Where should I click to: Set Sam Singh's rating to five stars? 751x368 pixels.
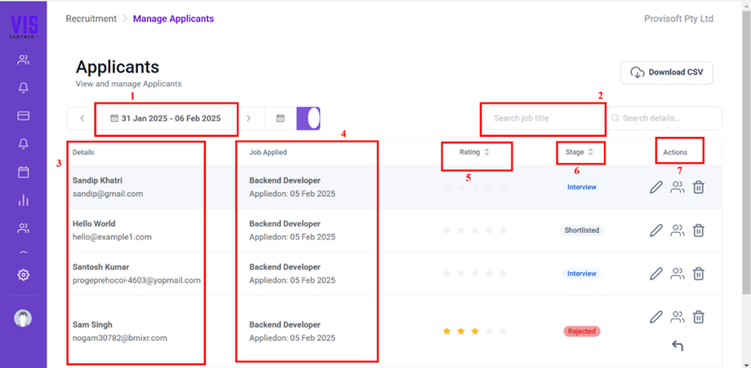tap(503, 331)
